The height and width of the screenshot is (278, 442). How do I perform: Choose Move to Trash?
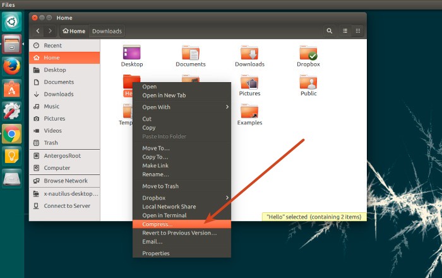click(182, 186)
